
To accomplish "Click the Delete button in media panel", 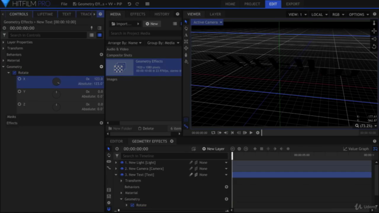I will coord(146,128).
